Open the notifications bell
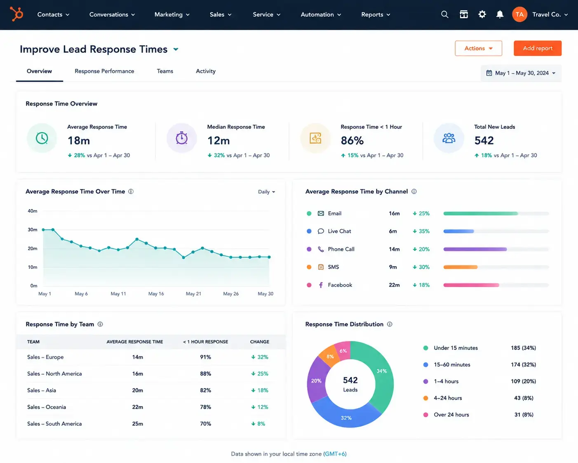This screenshot has width=578, height=463. coord(500,14)
